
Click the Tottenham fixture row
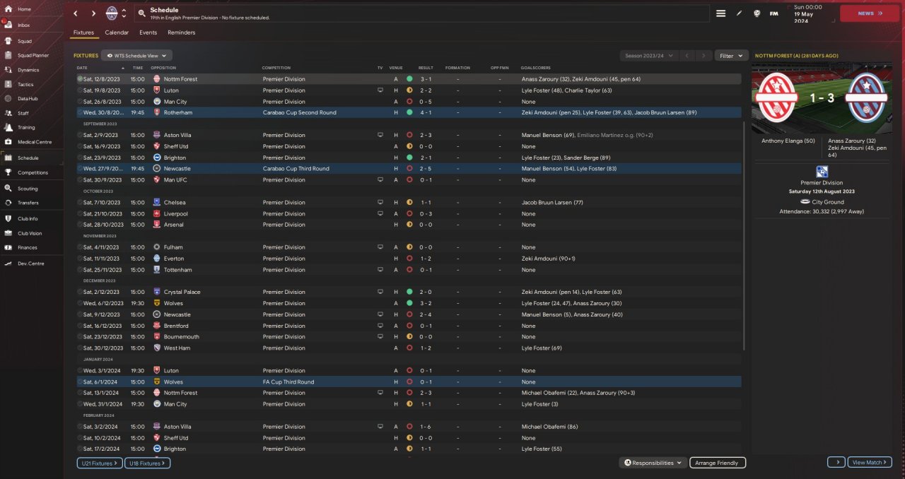click(x=409, y=270)
